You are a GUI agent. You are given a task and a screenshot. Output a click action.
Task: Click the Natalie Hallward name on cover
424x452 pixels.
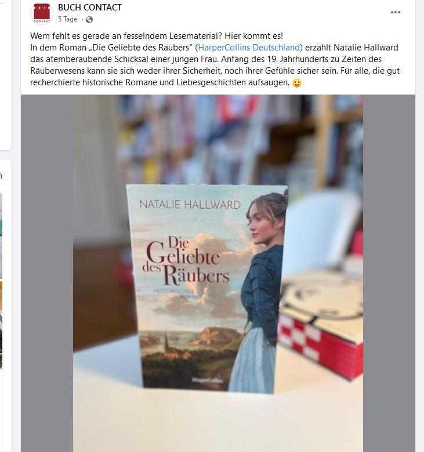click(190, 205)
